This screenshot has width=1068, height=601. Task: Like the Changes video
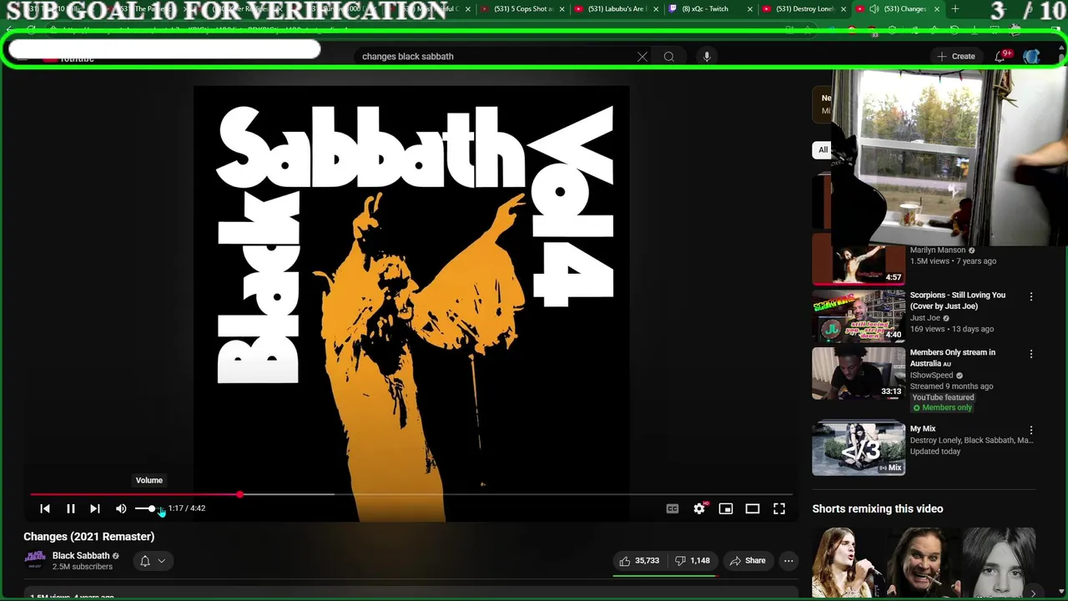coord(639,561)
